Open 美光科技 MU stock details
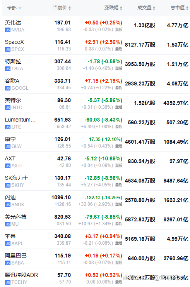190x287 pixels. [96, 220]
